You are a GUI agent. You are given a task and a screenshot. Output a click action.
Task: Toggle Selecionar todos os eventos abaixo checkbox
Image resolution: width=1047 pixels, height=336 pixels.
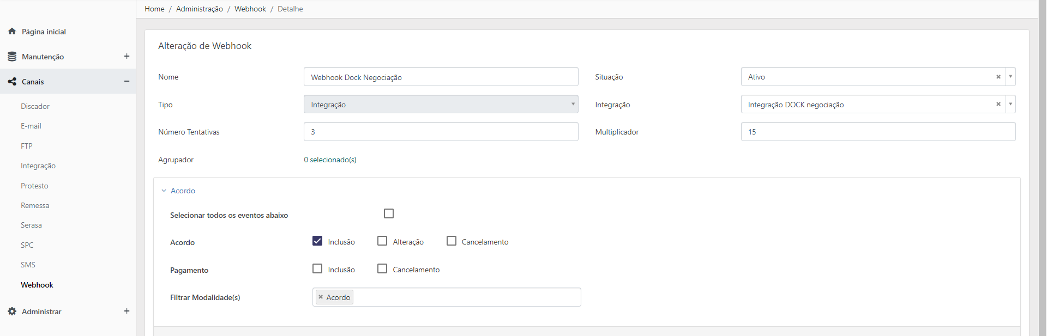(389, 213)
